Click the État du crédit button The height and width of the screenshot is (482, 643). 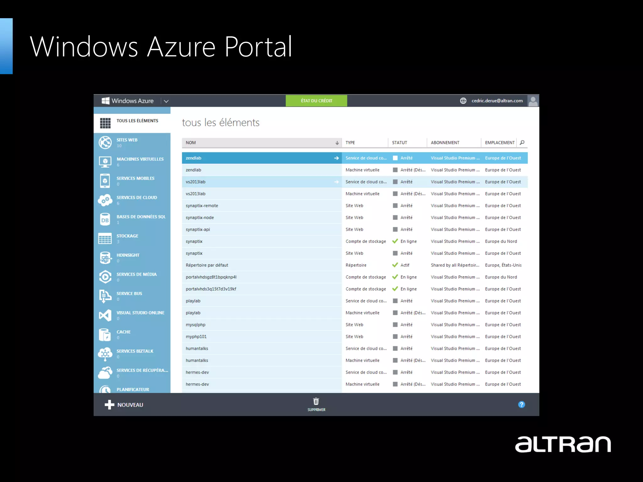[x=316, y=101]
